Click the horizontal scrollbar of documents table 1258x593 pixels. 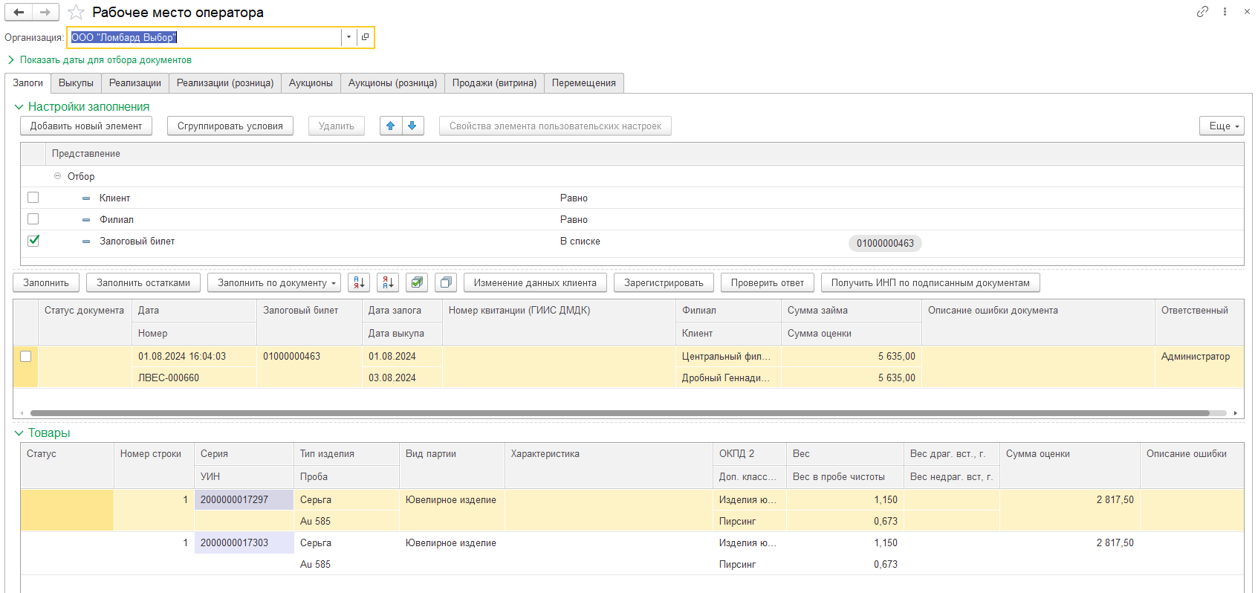click(x=620, y=413)
